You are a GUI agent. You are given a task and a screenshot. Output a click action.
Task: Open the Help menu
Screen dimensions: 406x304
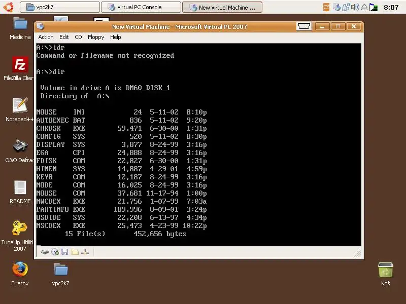click(116, 37)
